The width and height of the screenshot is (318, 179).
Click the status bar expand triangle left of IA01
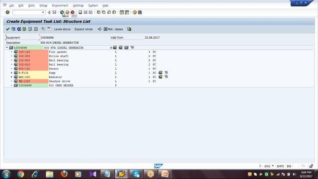[260, 166]
